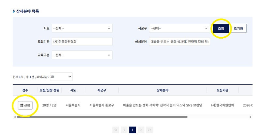
Task: Click the 상세분야 input field
Action: 179,42
